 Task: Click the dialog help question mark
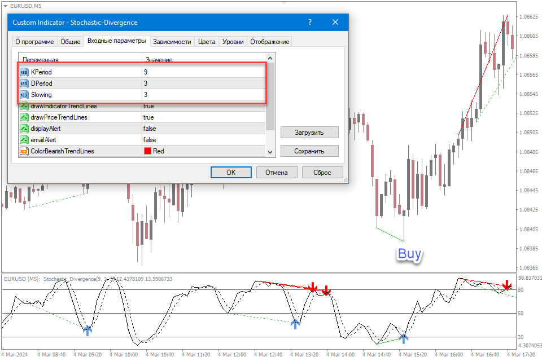tap(309, 23)
